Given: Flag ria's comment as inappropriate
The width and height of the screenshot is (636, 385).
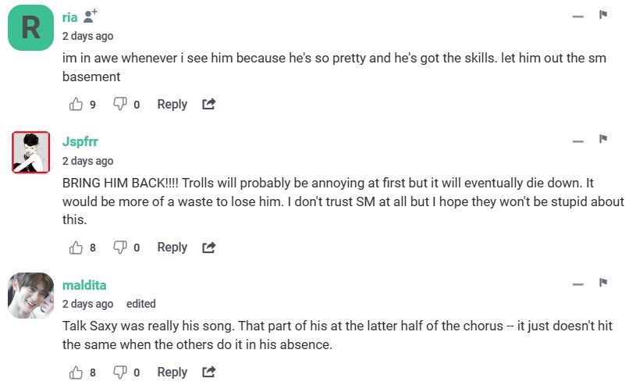Looking at the screenshot, I should click(x=603, y=15).
